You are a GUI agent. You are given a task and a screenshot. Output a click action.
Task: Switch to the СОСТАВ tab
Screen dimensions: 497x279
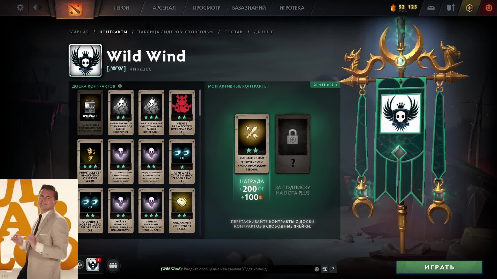(233, 32)
